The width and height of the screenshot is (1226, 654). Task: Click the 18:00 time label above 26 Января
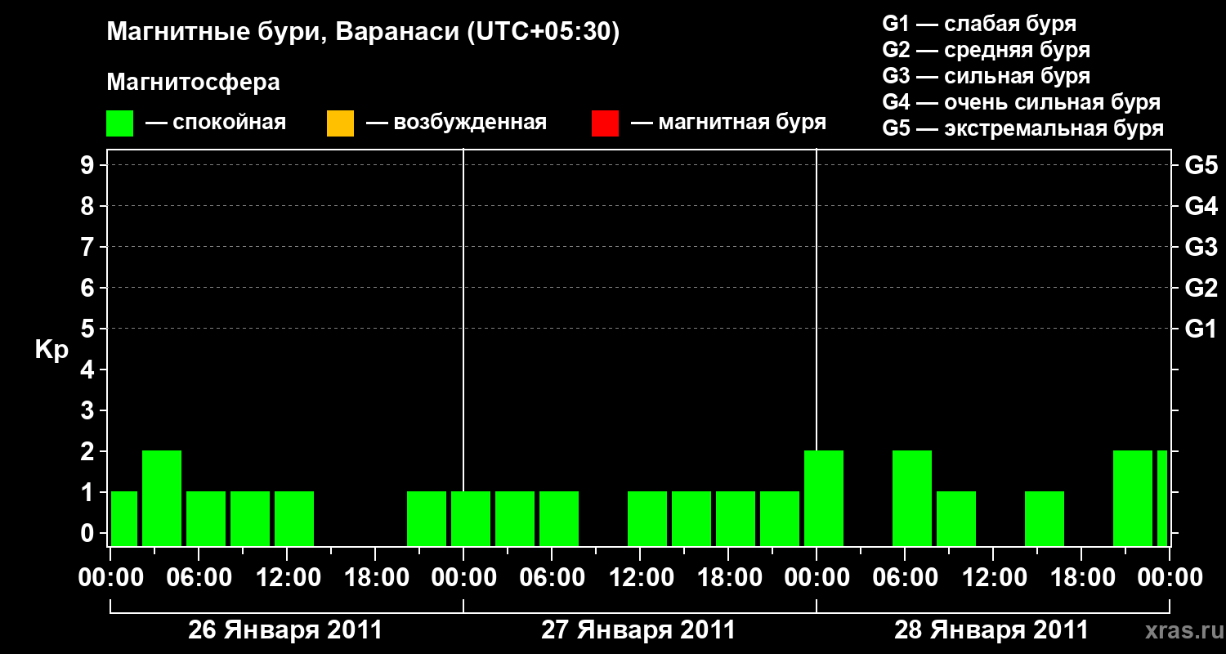tap(375, 577)
